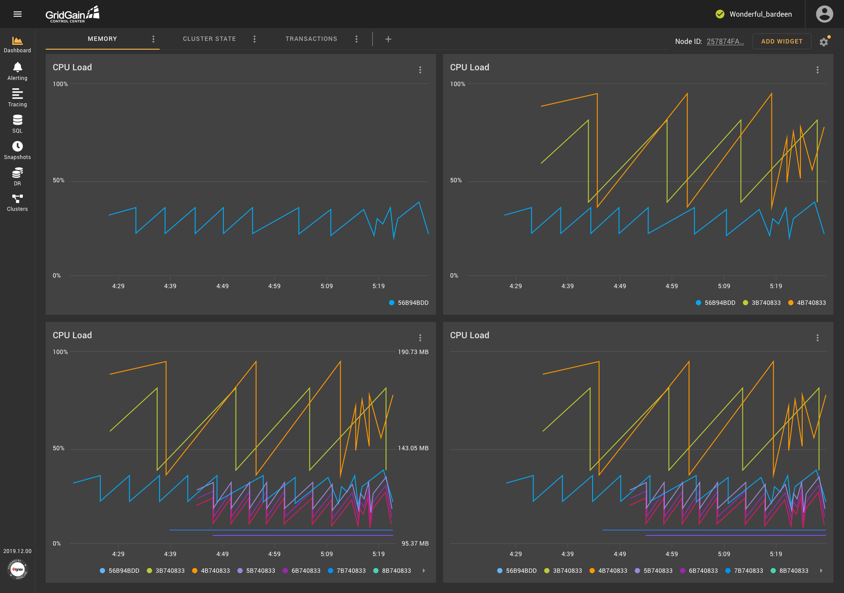Click the version 2019.12.00 text
Screen dimensions: 844x593
coord(18,551)
